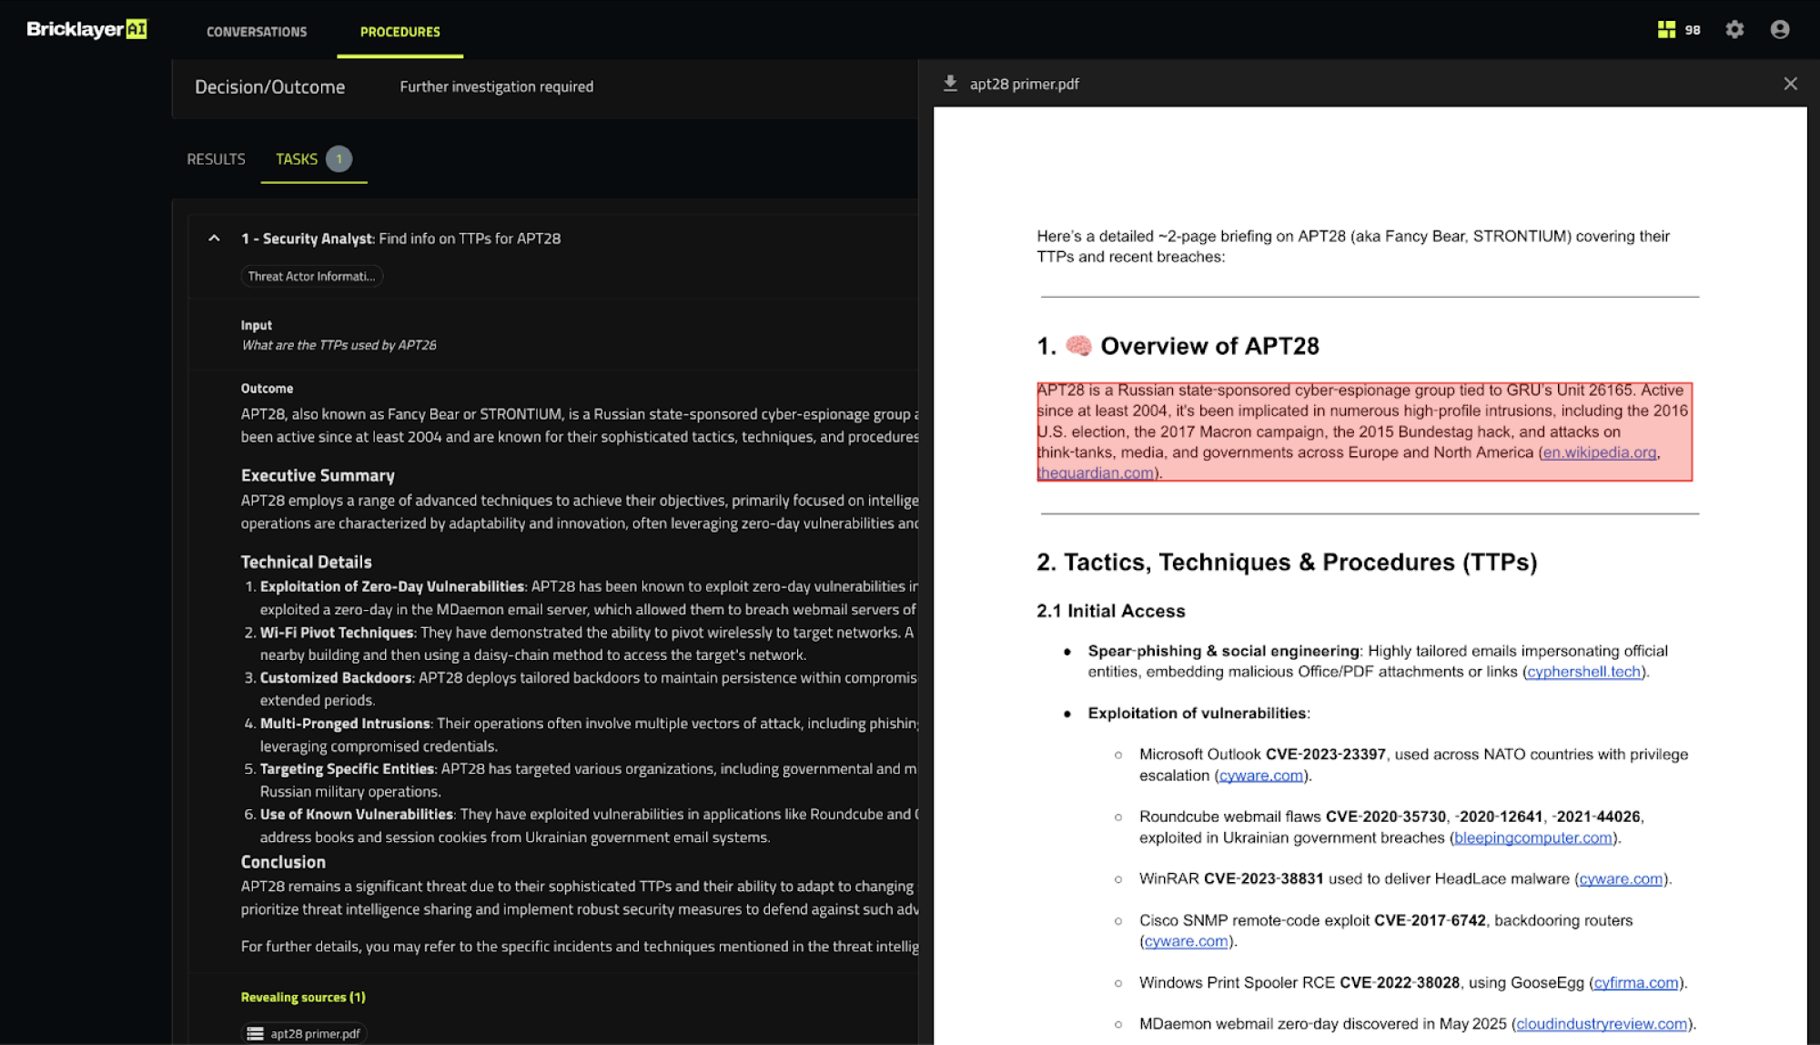Close the PDF preview panel
This screenshot has height=1045, width=1820.
[x=1790, y=84]
